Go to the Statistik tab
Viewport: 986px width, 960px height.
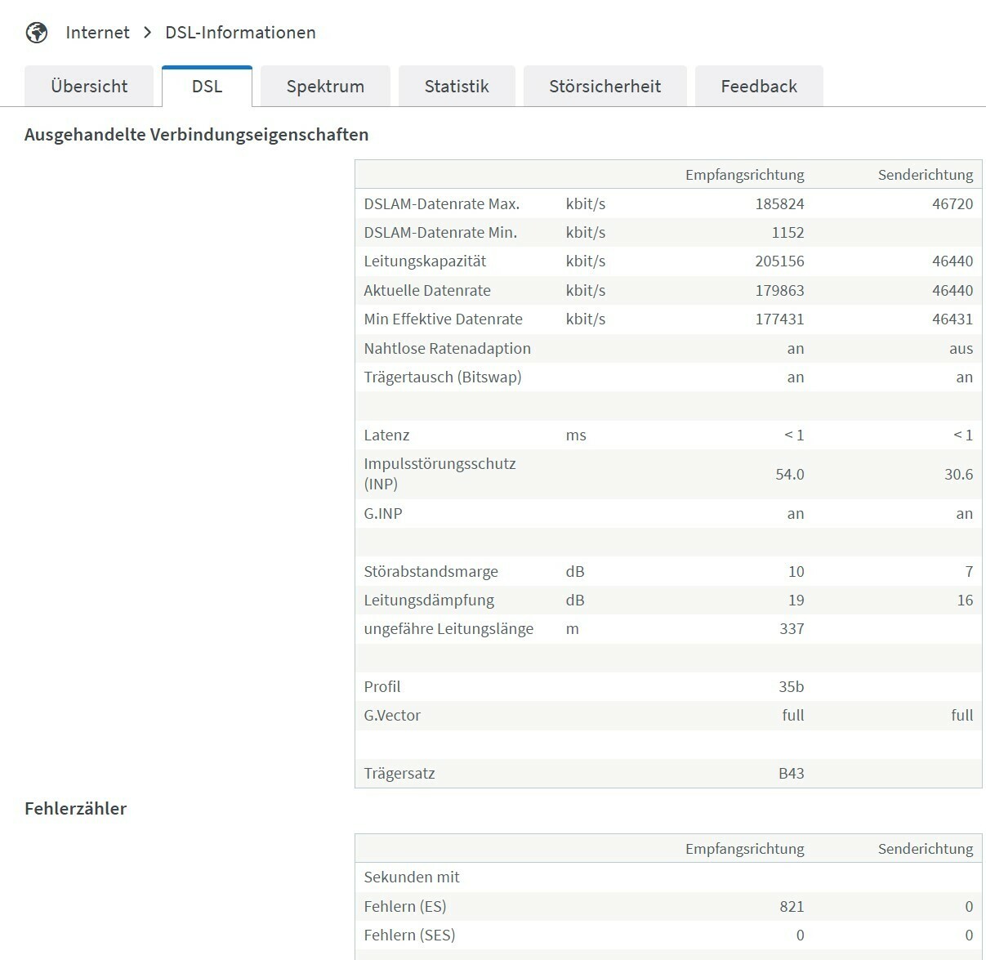pyautogui.click(x=457, y=87)
